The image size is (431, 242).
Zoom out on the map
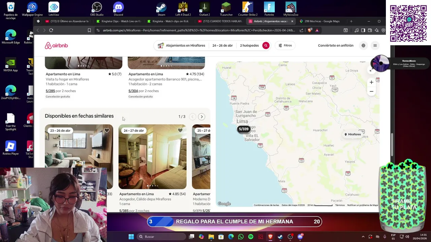pyautogui.click(x=371, y=91)
